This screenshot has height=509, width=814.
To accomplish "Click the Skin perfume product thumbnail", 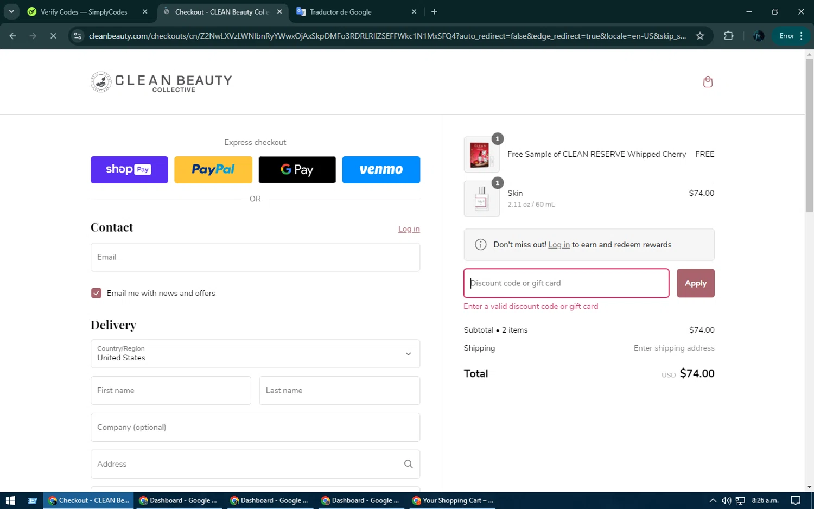I will (481, 199).
